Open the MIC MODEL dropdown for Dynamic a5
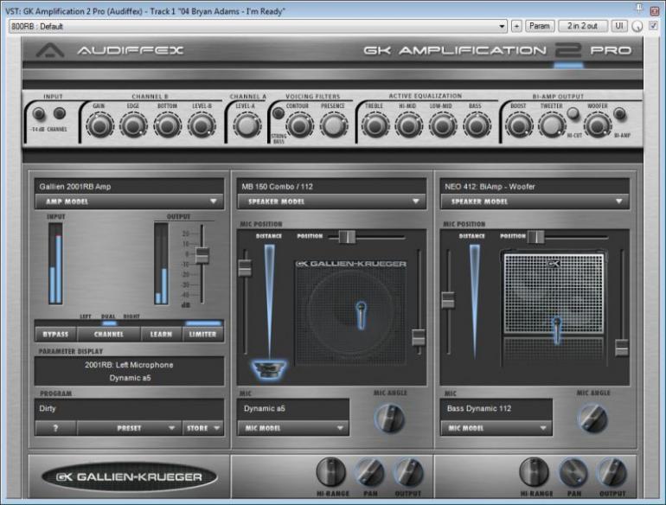 [293, 428]
